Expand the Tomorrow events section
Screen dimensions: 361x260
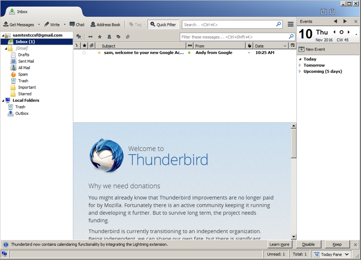point(300,65)
